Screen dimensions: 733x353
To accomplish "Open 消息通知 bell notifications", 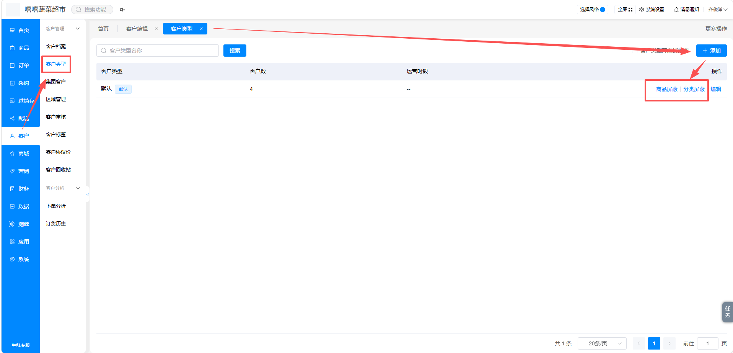I will pyautogui.click(x=676, y=10).
